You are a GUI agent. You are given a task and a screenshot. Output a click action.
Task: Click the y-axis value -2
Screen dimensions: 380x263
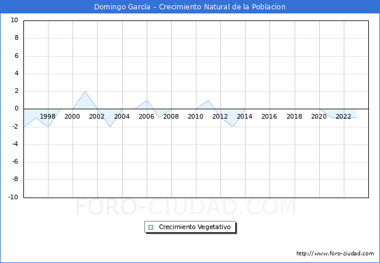click(15, 126)
